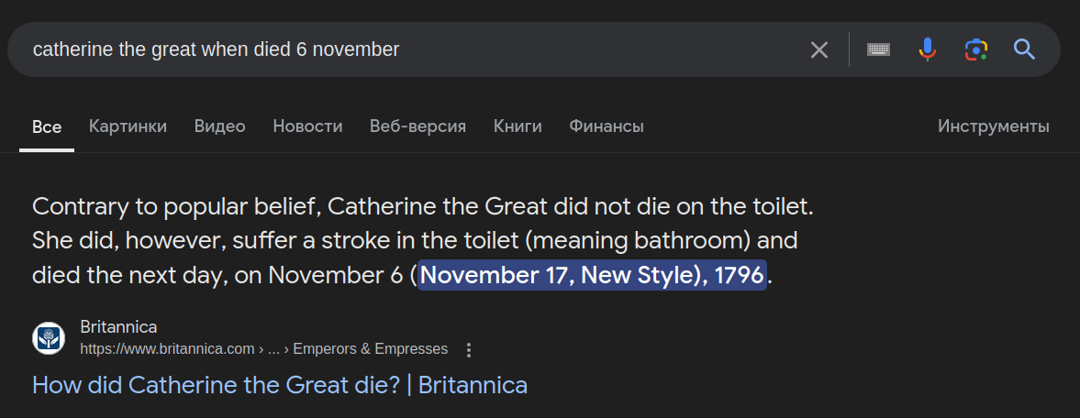1080x418 pixels.
Task: Click the Britannica site favicon
Action: coord(49,338)
